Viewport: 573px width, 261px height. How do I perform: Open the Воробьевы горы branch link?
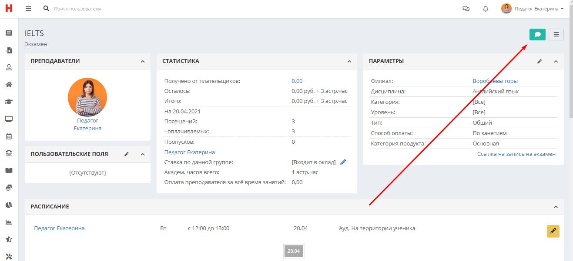coord(495,81)
